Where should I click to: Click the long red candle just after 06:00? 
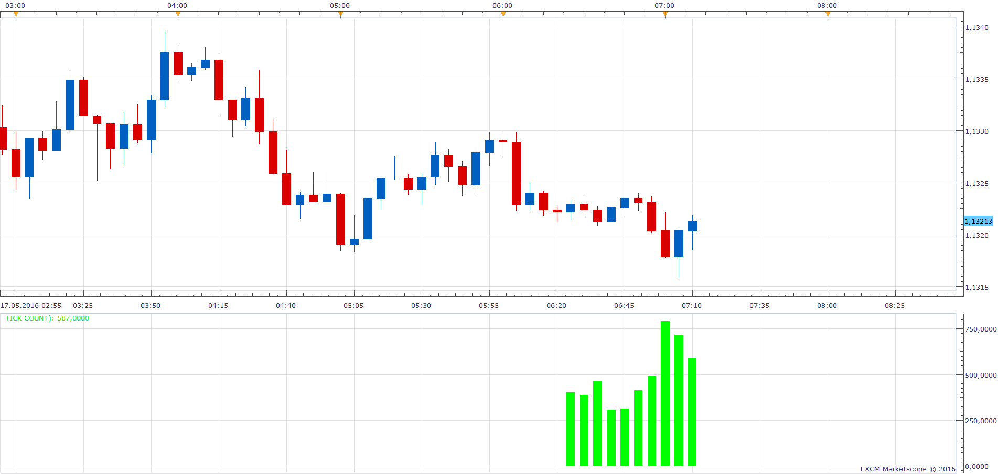[x=517, y=173]
